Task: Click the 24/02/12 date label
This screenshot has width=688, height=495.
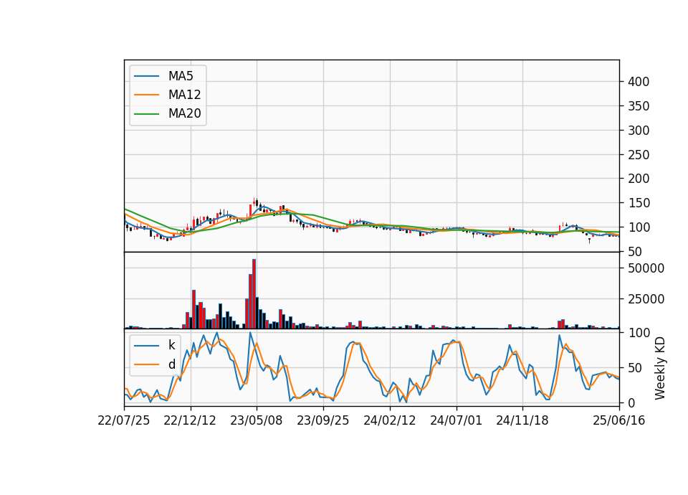Action: click(390, 420)
